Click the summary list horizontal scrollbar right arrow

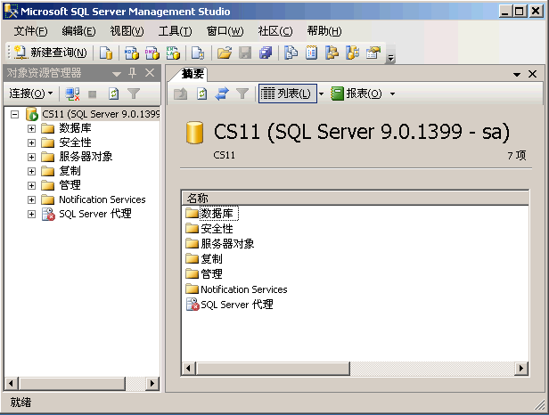tap(521, 368)
